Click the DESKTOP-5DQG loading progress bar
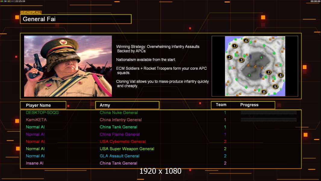Screen dimensions: 321x181 point(269,112)
